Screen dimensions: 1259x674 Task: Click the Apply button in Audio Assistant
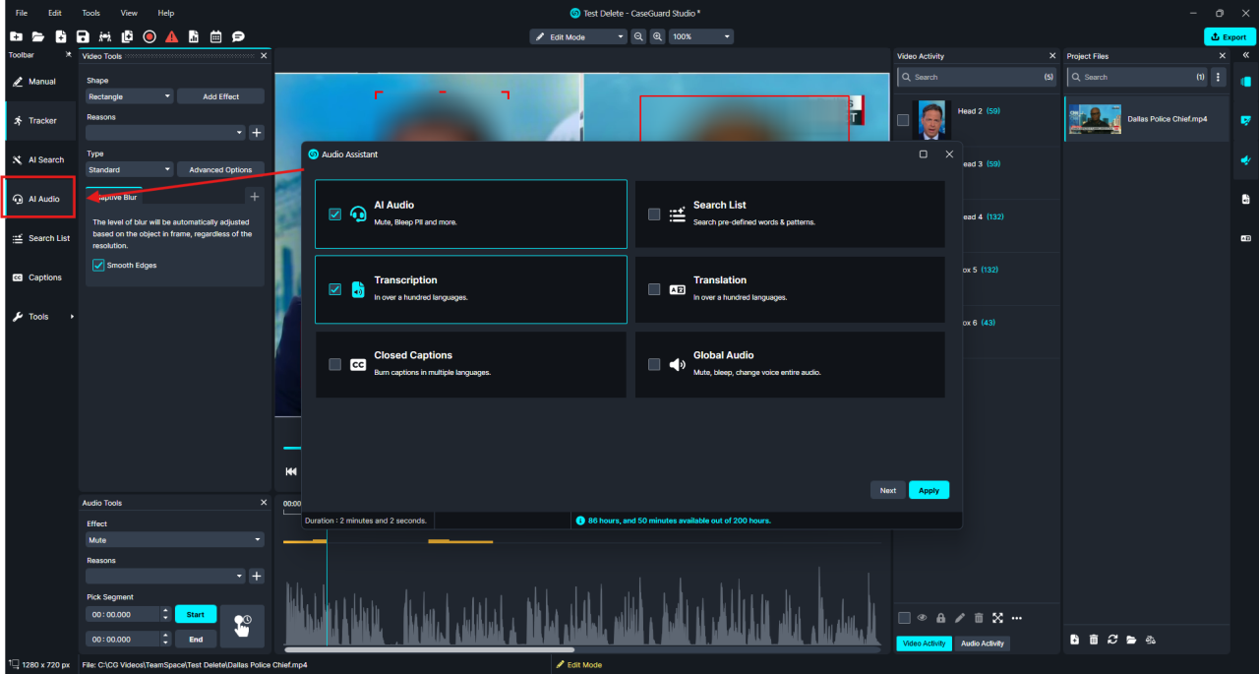(929, 490)
